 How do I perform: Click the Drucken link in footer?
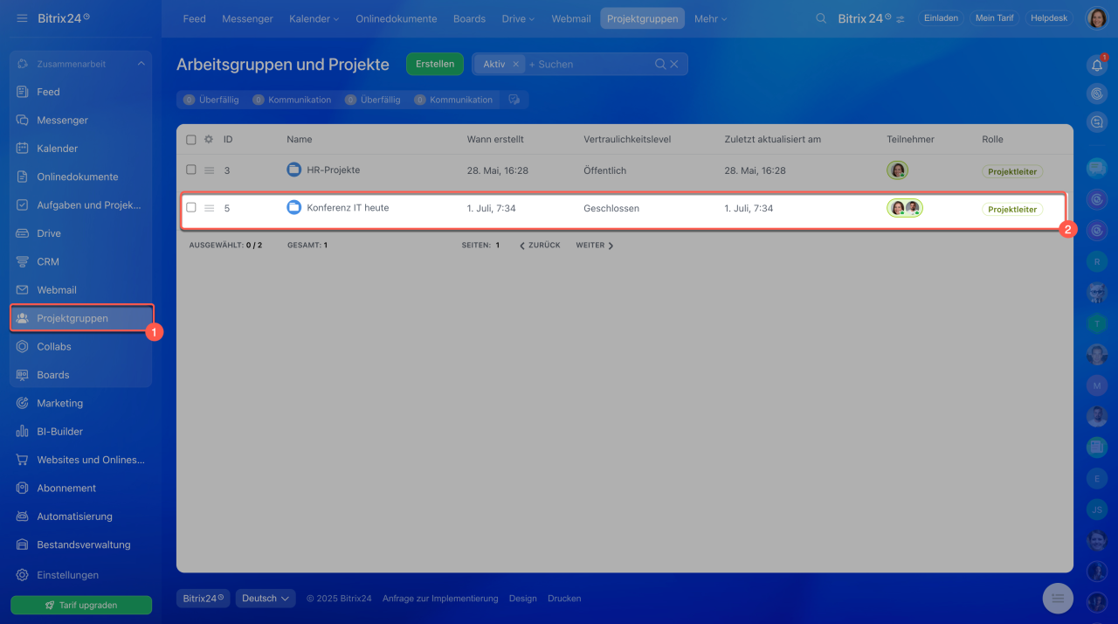[564, 599]
